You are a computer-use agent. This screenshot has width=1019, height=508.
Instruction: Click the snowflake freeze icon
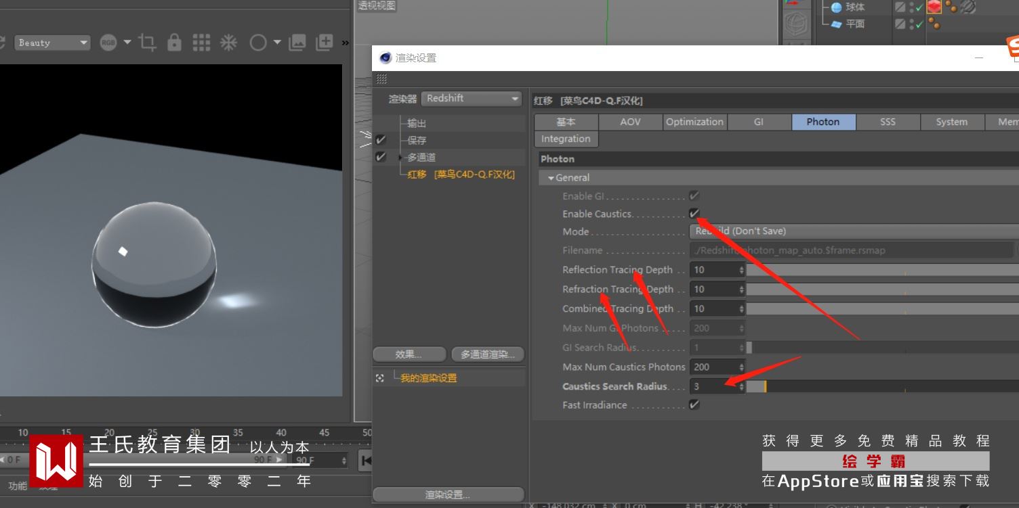tap(228, 43)
